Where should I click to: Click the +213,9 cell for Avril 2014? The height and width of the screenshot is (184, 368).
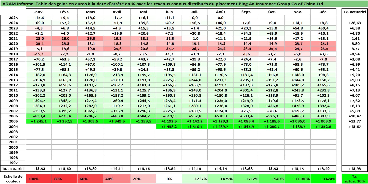(117, 75)
